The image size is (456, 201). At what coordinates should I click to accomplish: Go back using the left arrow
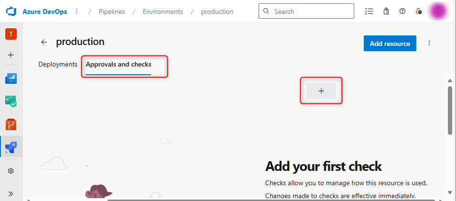point(44,42)
